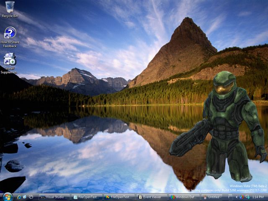Open the Start menu orb
Screen dimensions: 268x201
pyautogui.click(x=8, y=197)
